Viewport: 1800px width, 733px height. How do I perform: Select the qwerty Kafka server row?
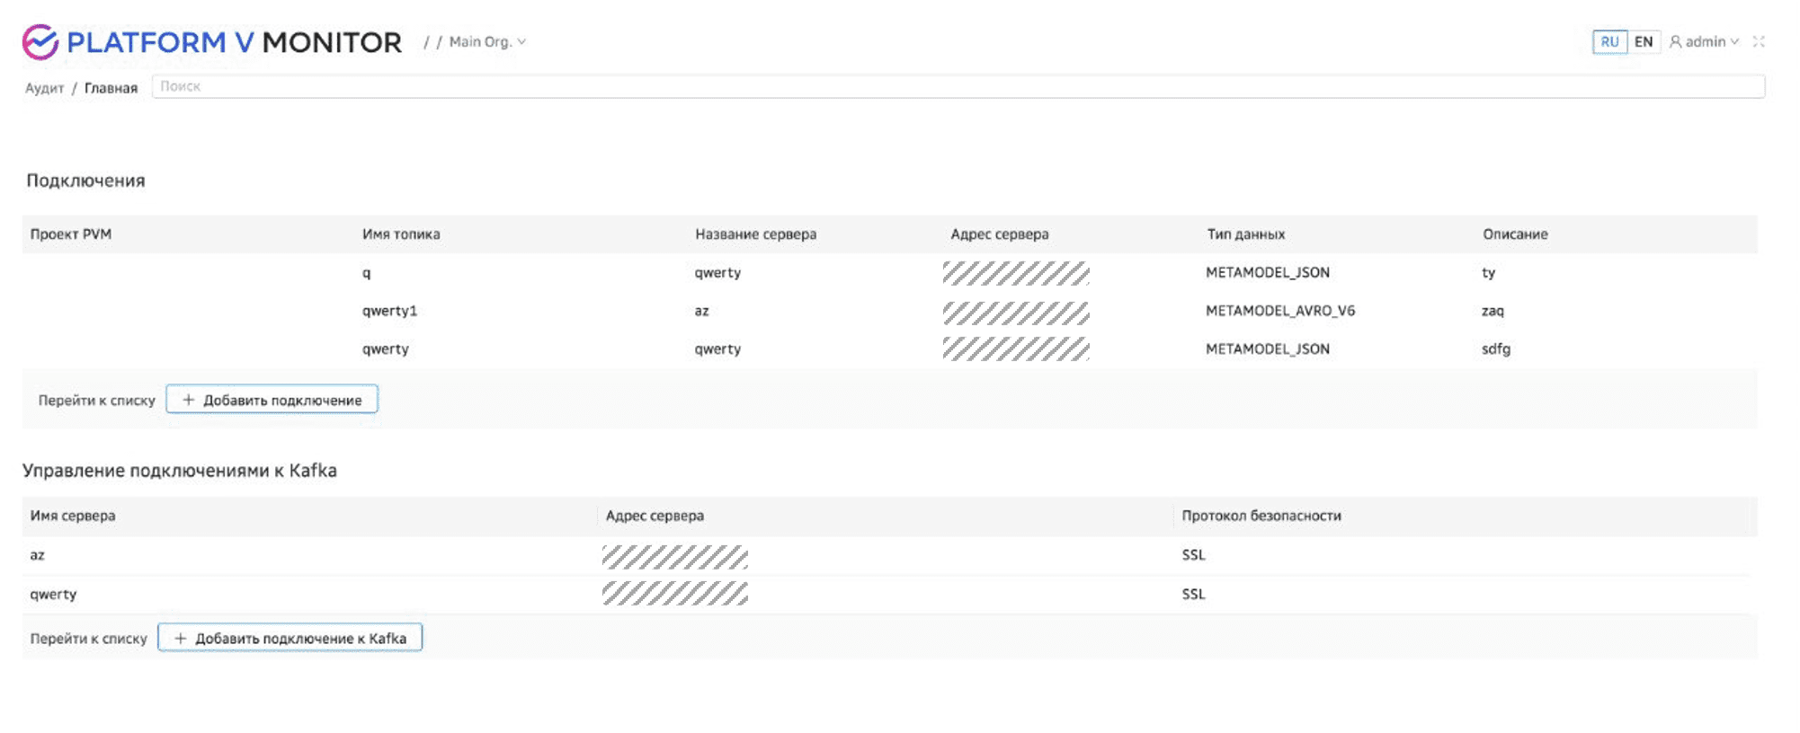coord(53,595)
